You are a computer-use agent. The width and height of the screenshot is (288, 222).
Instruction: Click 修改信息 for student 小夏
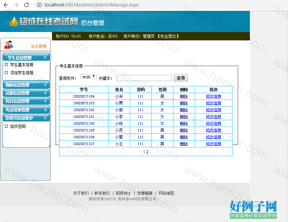click(213, 137)
